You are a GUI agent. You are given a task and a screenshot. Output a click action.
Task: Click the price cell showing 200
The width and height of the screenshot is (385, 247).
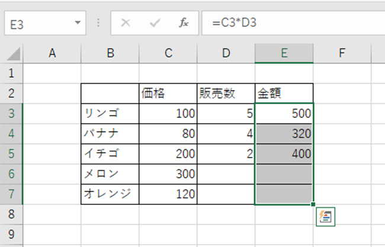[168, 154]
